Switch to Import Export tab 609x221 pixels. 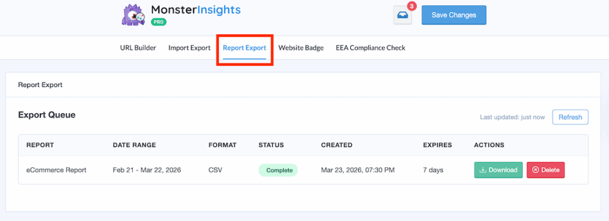click(189, 48)
